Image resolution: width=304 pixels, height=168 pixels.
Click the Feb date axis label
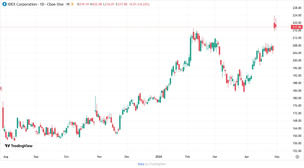point(187,157)
